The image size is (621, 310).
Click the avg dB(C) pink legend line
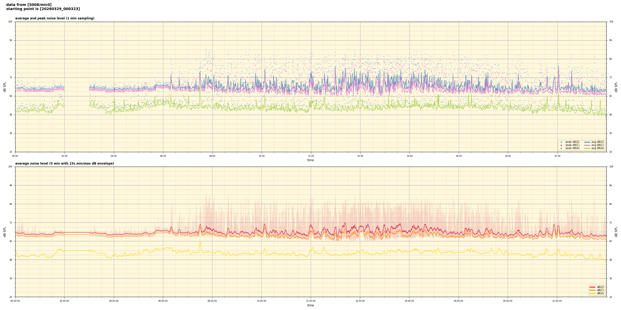click(587, 145)
